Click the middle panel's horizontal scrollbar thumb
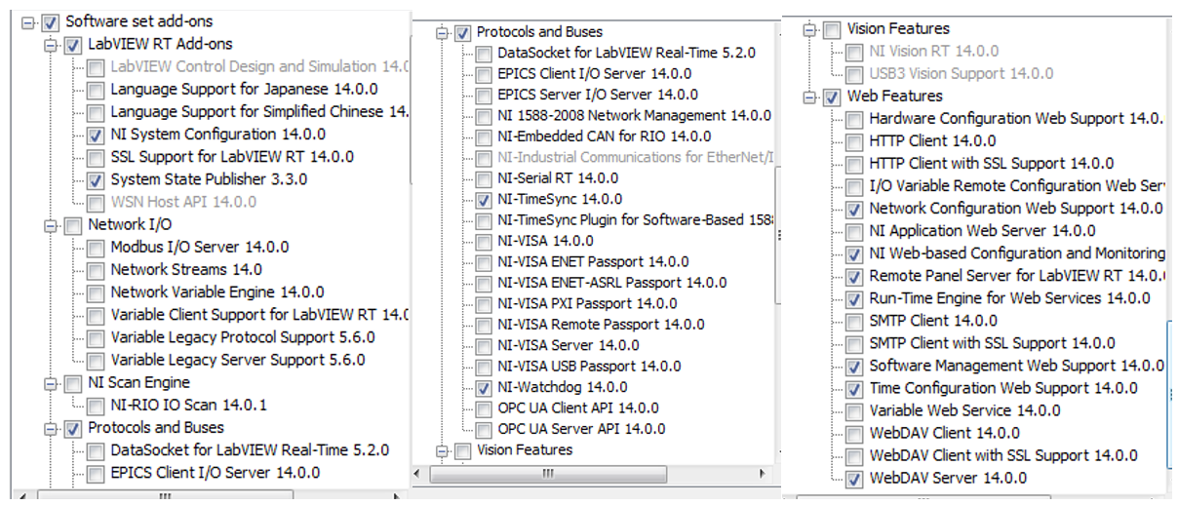Viewport: 1178px width, 505px height. click(x=547, y=474)
